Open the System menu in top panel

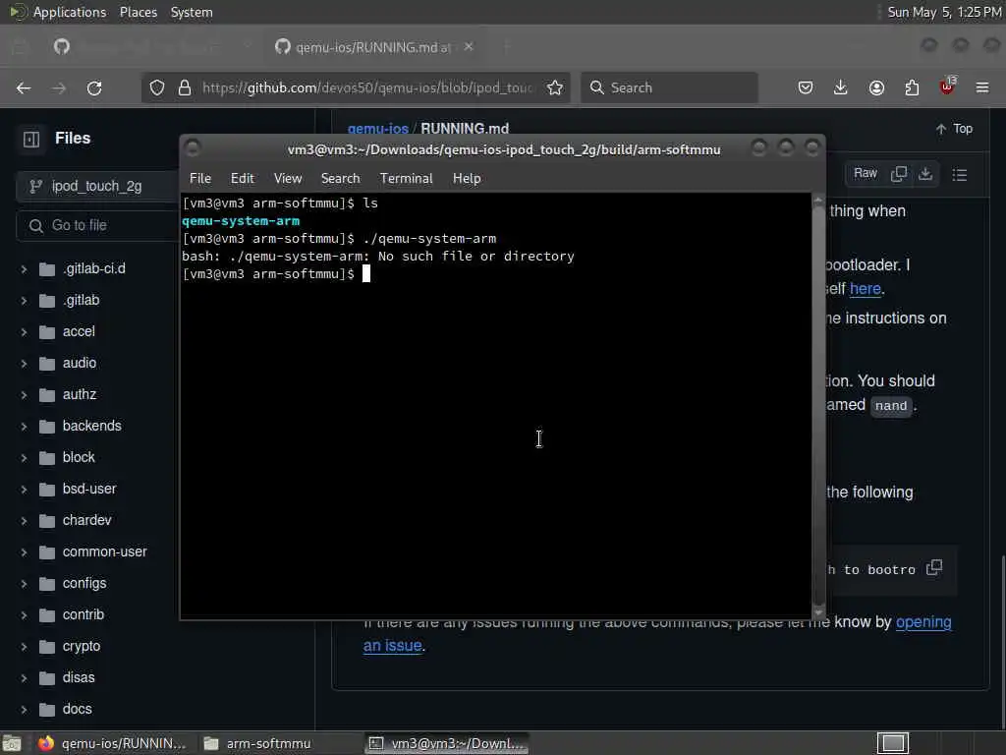pyautogui.click(x=192, y=12)
